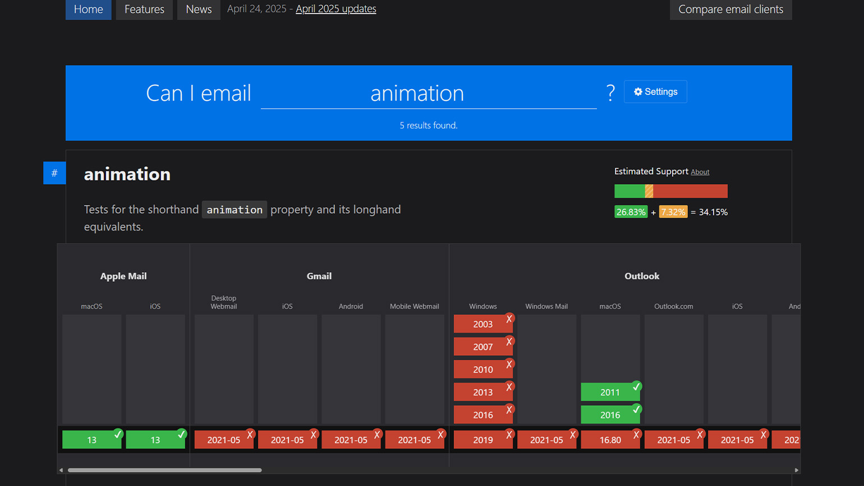Select Gmail Desktop Webmail 2021-05 cell

[224, 439]
